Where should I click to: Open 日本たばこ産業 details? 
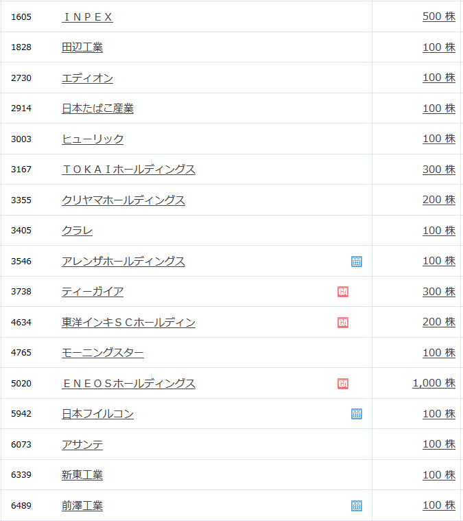point(97,108)
